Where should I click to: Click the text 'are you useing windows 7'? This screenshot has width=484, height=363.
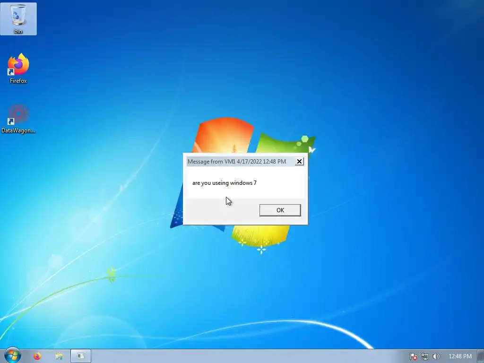coord(225,183)
